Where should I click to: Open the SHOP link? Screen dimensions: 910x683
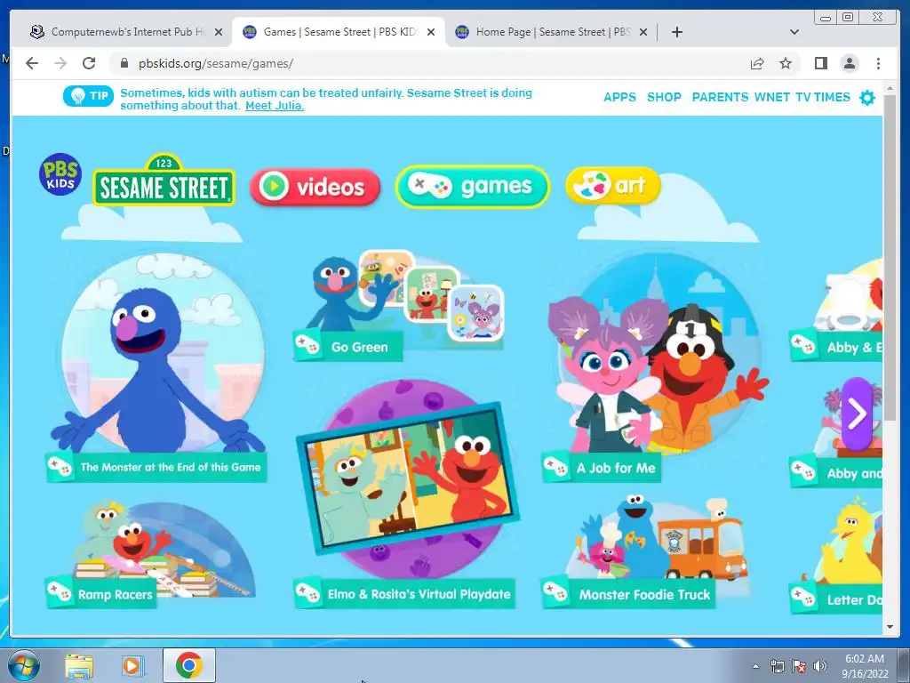[x=664, y=97]
